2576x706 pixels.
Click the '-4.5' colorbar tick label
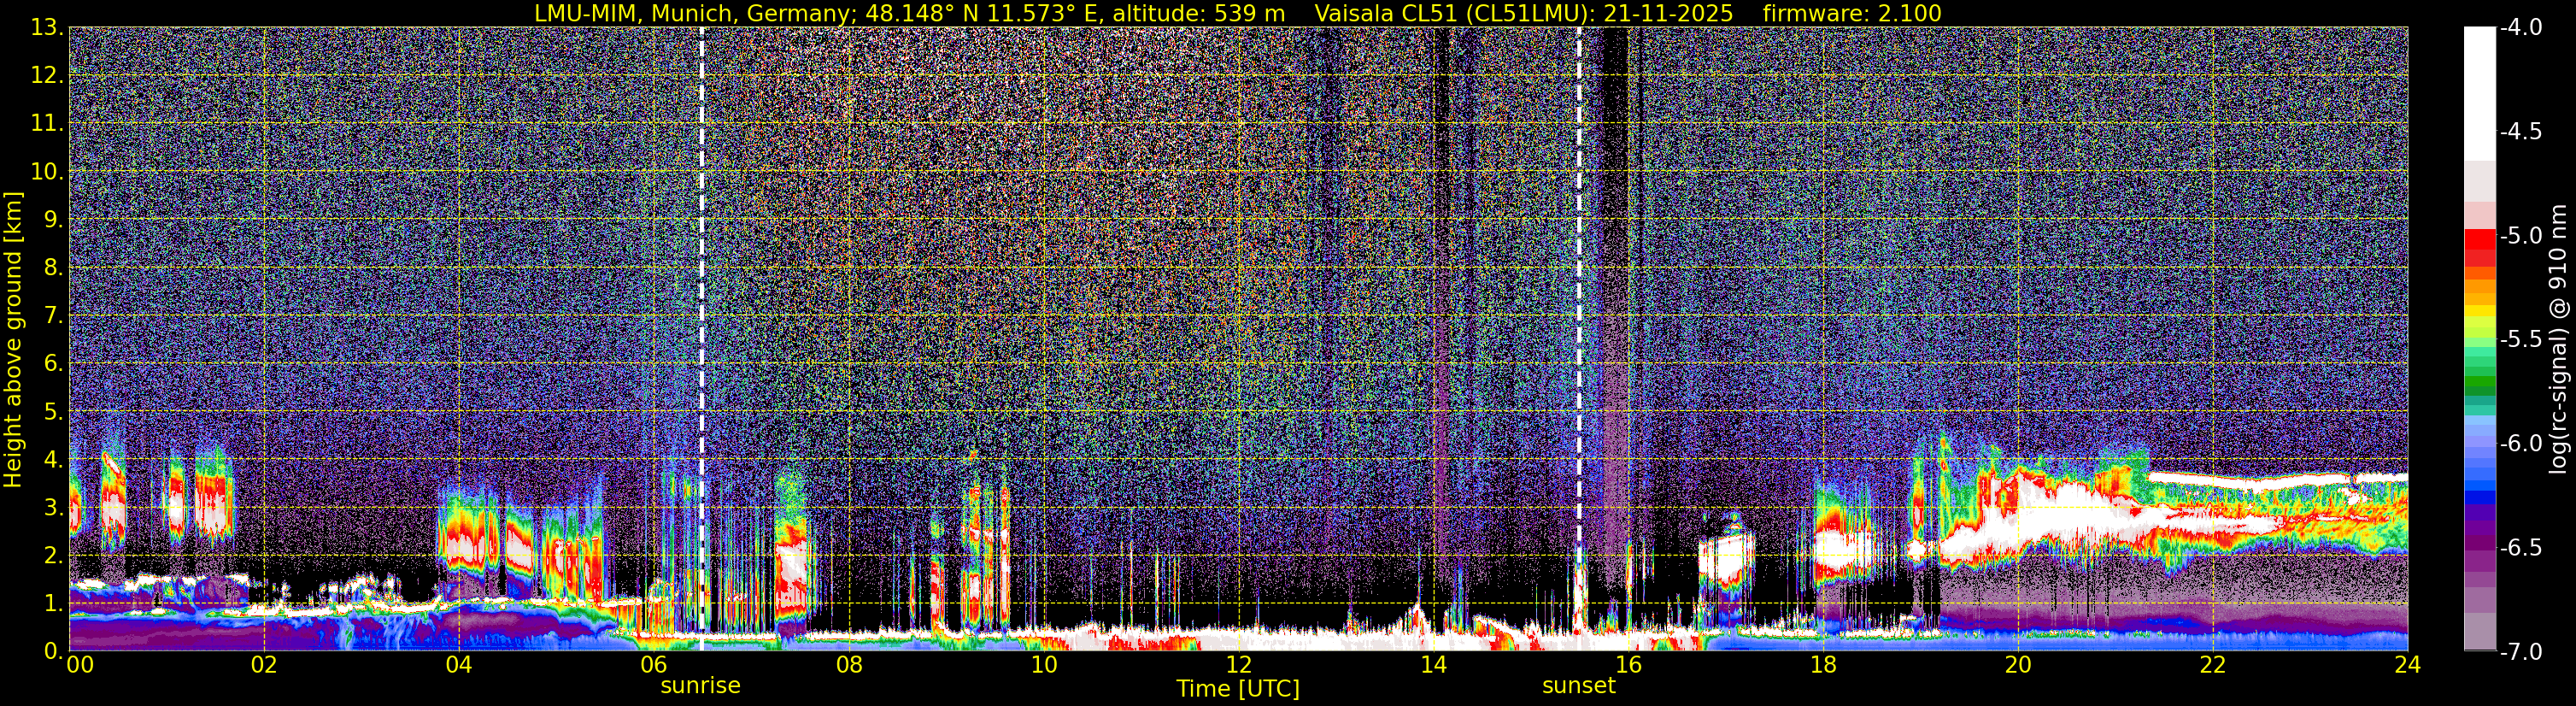2520,131
